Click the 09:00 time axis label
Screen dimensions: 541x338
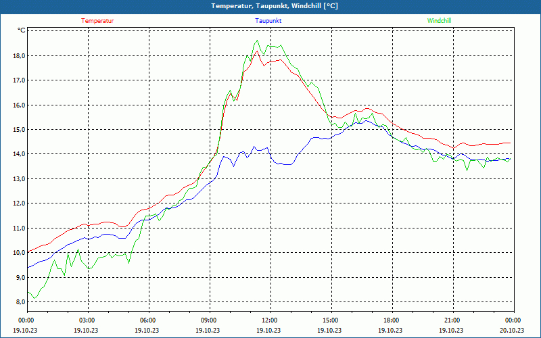(208, 320)
